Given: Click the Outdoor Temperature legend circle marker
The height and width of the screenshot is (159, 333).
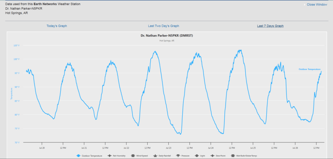Looking at the screenshot, I should pyautogui.click(x=78, y=156).
